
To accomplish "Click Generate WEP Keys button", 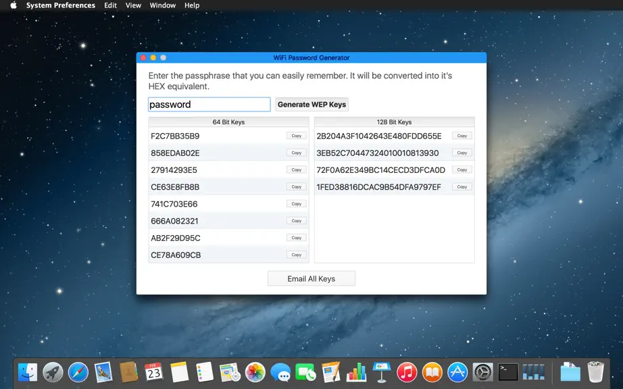I will (x=312, y=105).
